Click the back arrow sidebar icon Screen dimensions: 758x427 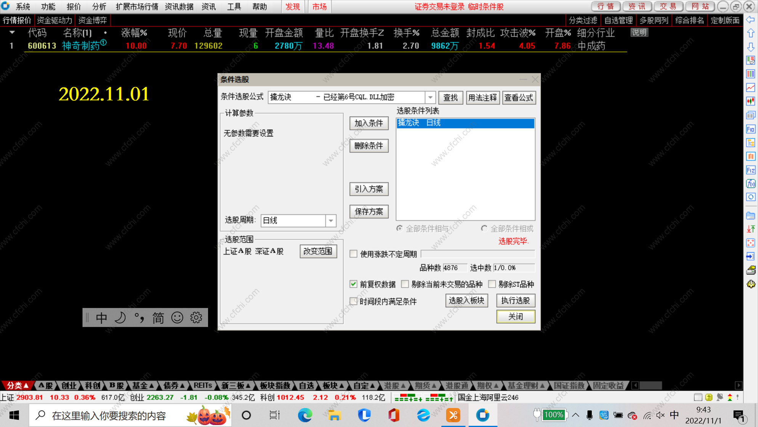(750, 20)
